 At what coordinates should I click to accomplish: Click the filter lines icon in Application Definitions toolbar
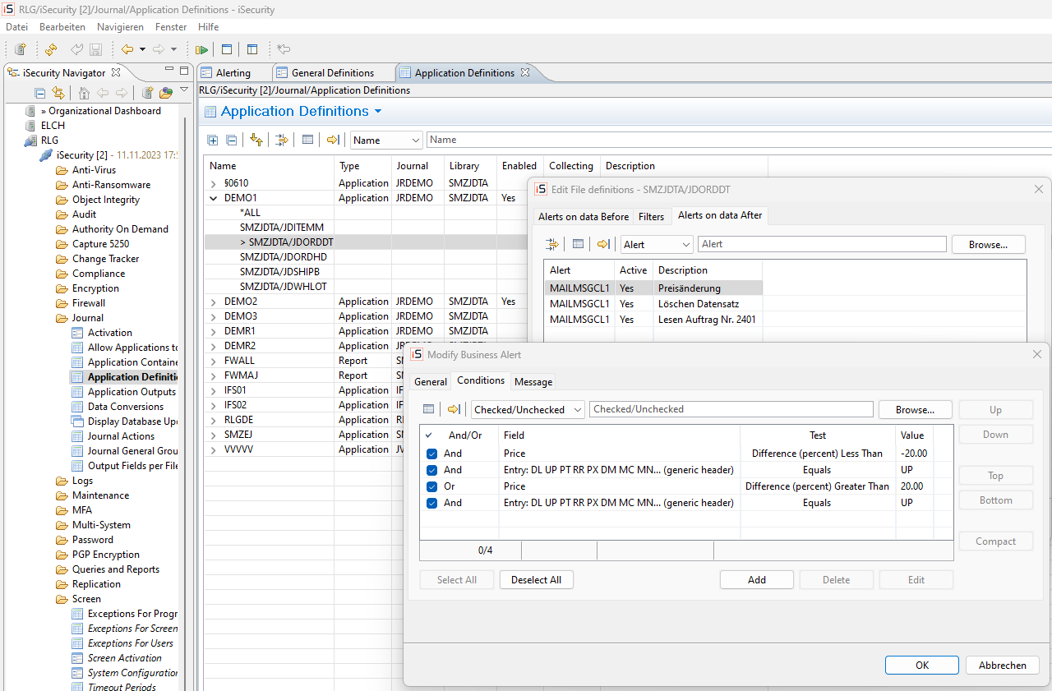(x=282, y=140)
